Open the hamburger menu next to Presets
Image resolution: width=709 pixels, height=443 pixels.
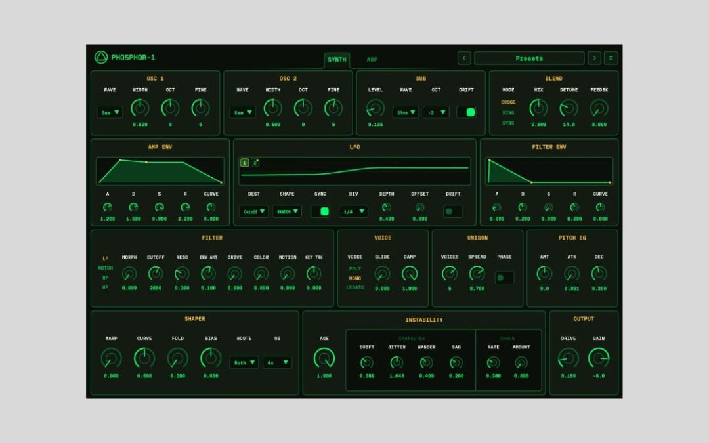(x=611, y=58)
